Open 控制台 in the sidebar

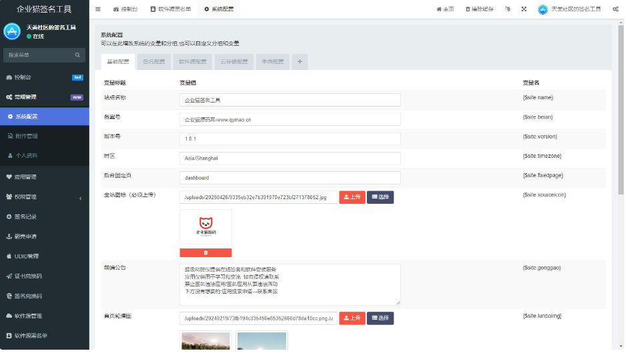click(x=45, y=77)
